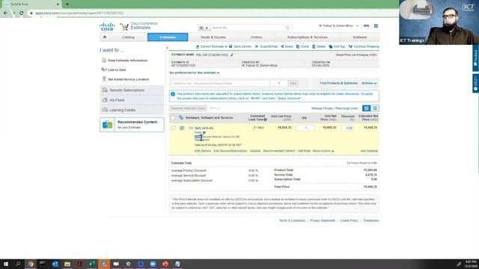Click the Qty field for SNS-3615-K9
479x269 pixels.
point(305,128)
